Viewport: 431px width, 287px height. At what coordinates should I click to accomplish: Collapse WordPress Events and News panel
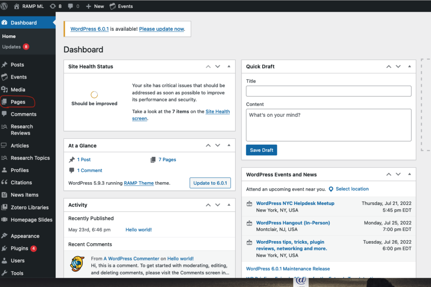409,174
